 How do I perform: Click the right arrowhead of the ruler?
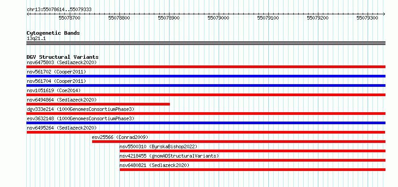point(384,14)
